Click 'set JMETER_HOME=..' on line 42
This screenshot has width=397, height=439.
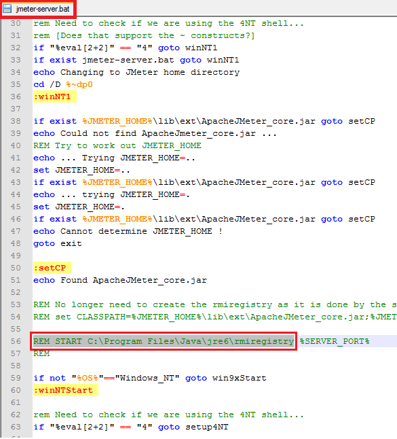(x=81, y=170)
